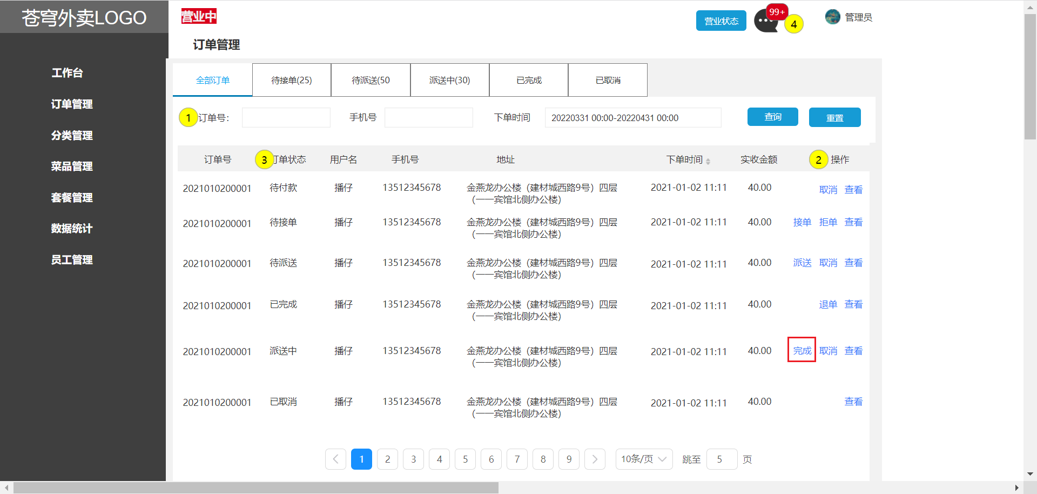
Task: Open 菜品管理 in the sidebar
Action: point(72,166)
